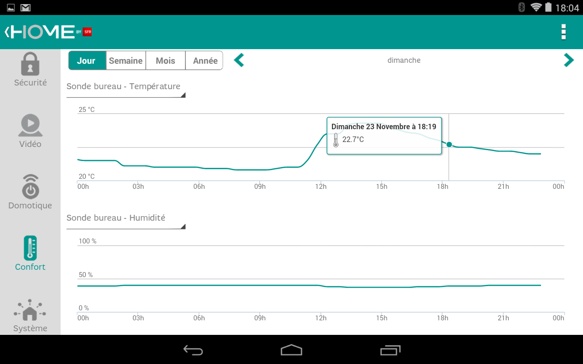Expand the next day using the right chevron
The image size is (583, 364).
[x=568, y=60]
